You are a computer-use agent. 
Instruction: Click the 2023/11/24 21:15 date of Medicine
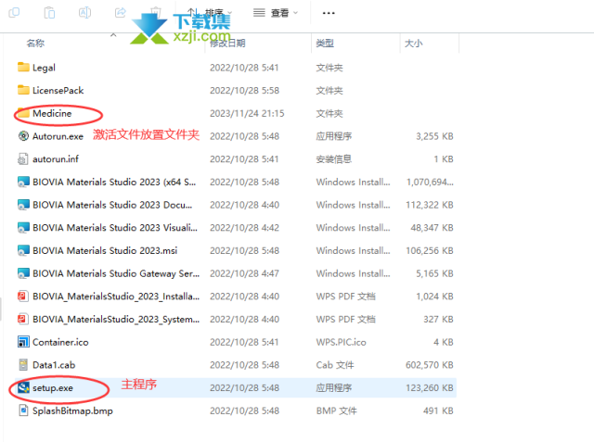(247, 113)
